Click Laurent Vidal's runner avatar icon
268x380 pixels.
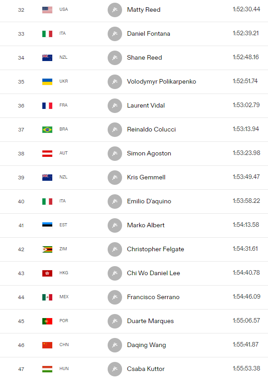click(115, 106)
